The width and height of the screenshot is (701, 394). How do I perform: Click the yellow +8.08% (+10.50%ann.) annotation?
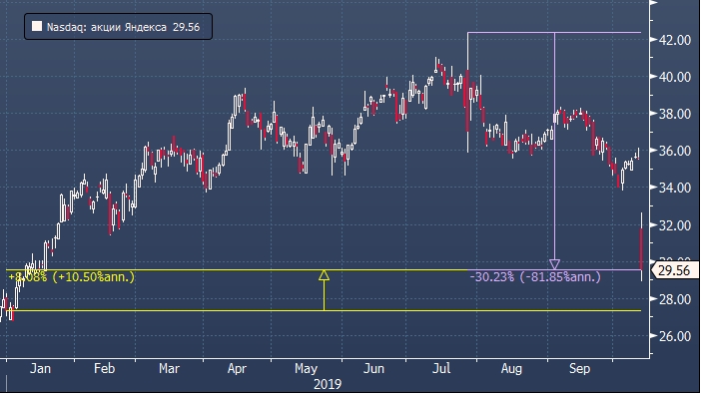[x=72, y=277]
